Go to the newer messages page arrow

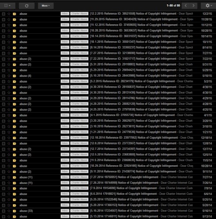point(186,6)
